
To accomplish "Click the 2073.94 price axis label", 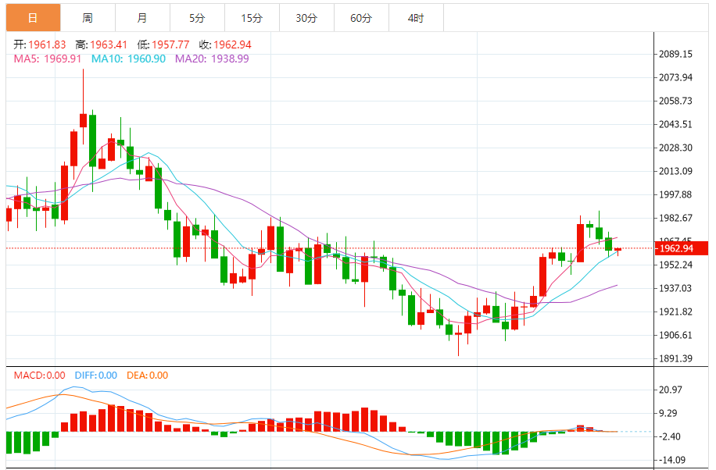I will pos(675,77).
